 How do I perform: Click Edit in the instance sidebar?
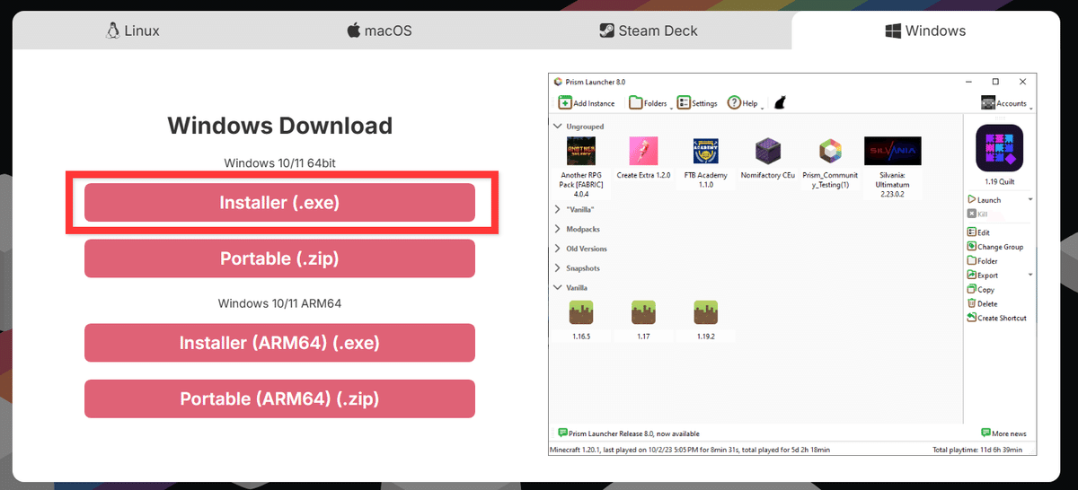pyautogui.click(x=978, y=232)
